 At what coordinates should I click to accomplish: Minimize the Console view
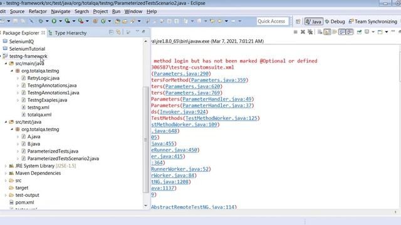coord(393,31)
